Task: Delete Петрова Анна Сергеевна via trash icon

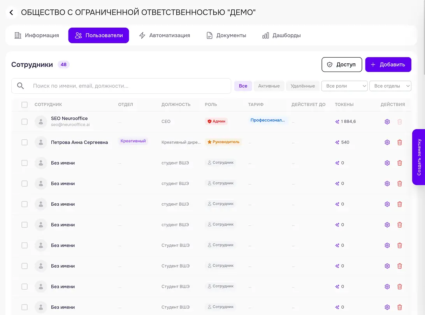Action: coord(400,142)
